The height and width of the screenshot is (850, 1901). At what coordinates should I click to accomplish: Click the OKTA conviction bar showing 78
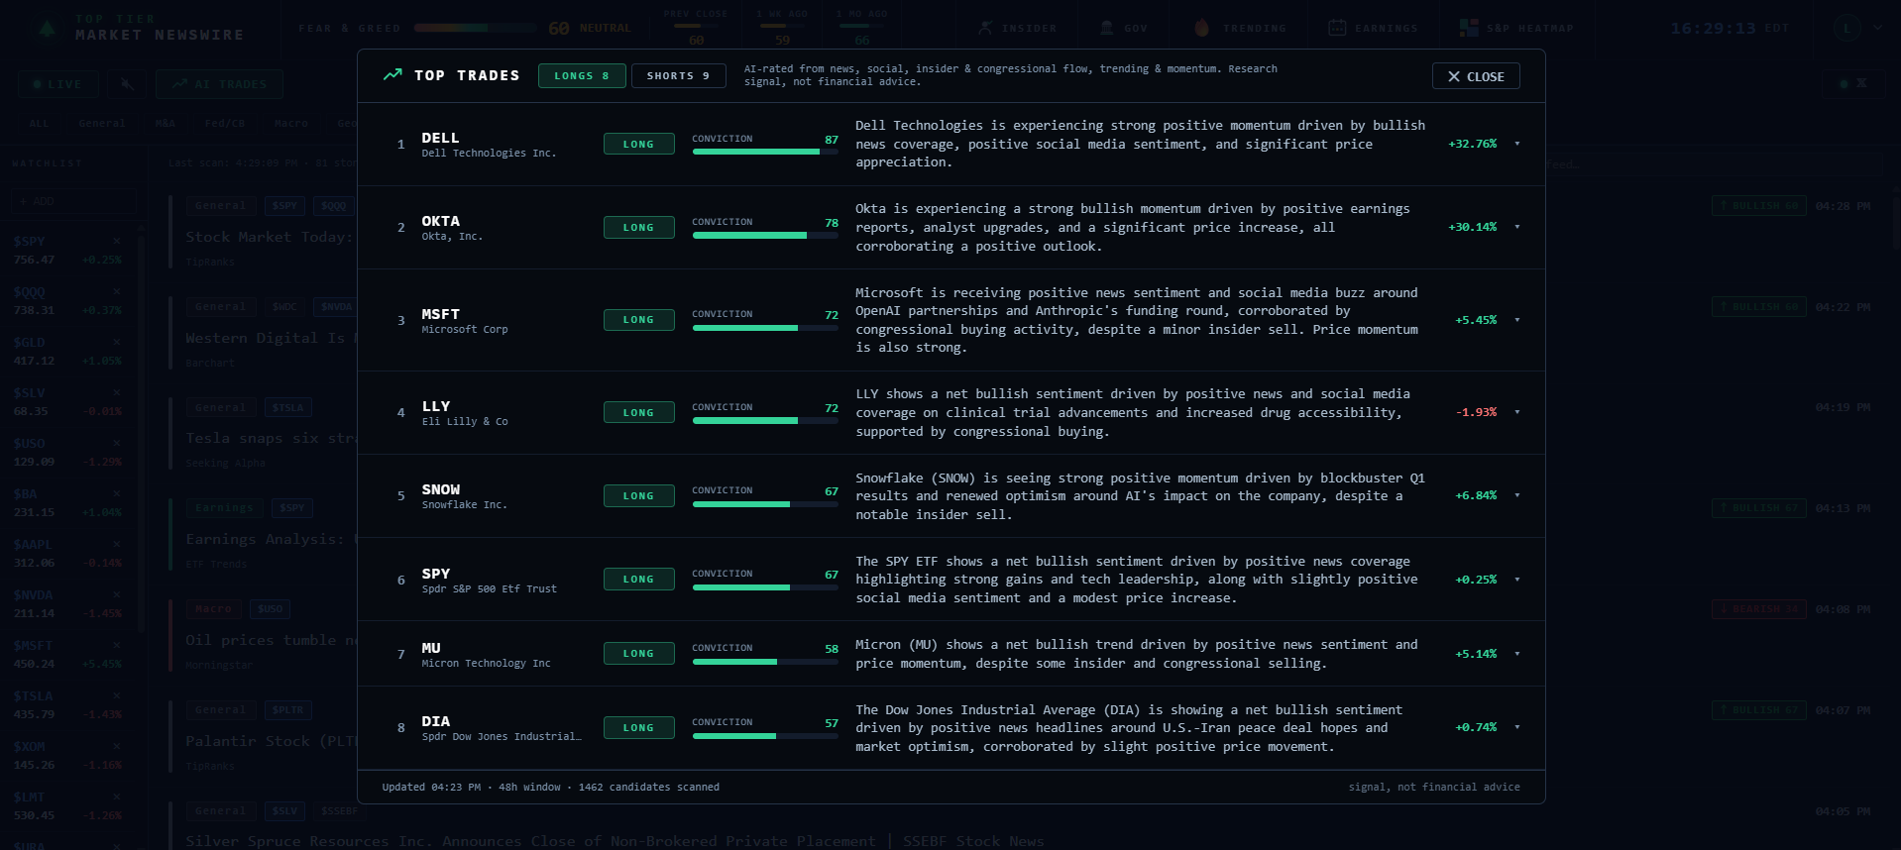click(765, 235)
